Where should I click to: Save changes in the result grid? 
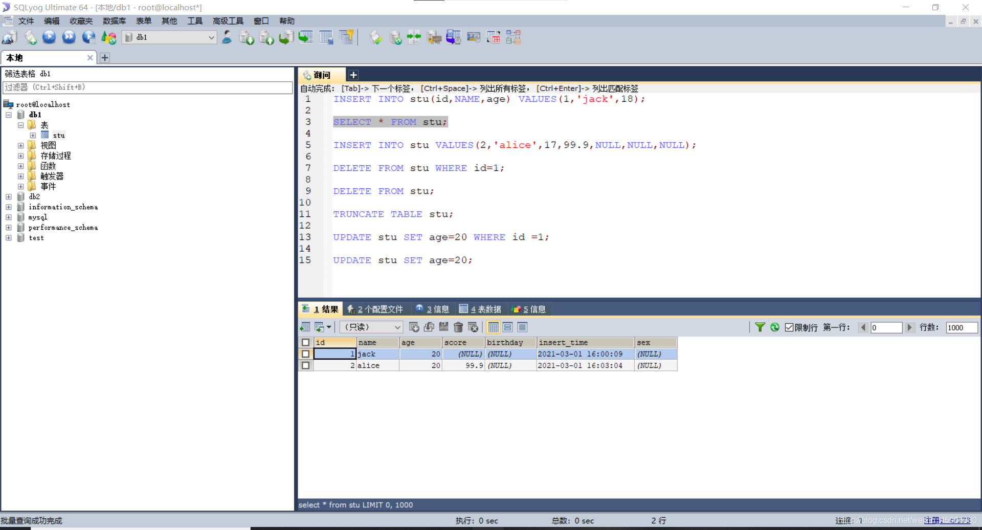click(444, 327)
